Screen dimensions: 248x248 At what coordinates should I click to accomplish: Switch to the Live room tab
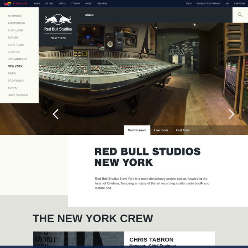[161, 130]
